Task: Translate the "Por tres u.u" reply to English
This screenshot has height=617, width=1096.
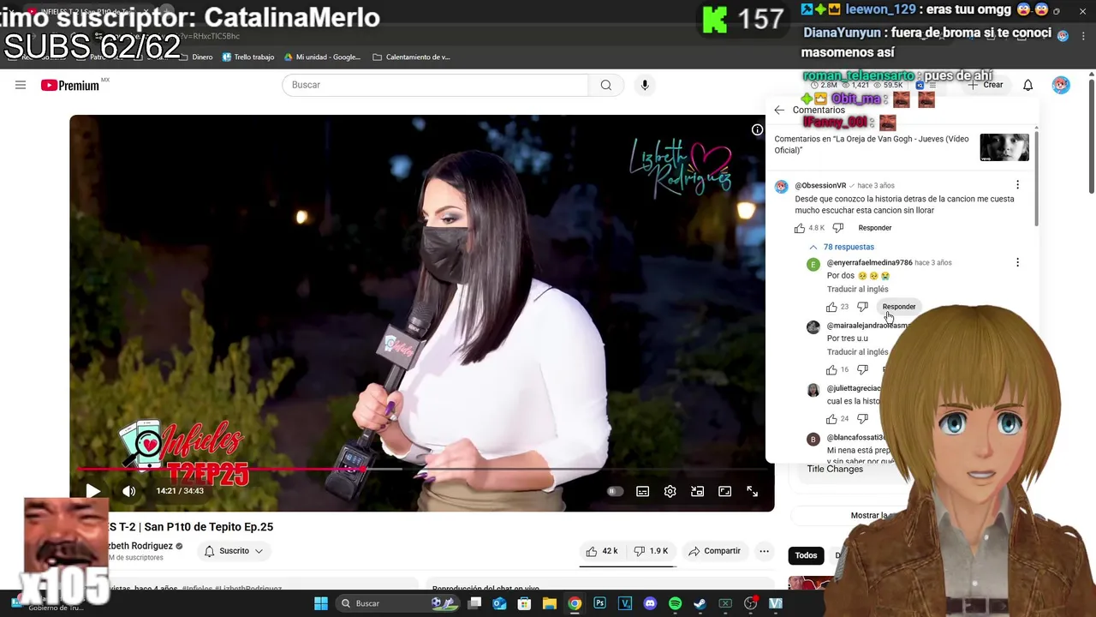Action: (857, 352)
